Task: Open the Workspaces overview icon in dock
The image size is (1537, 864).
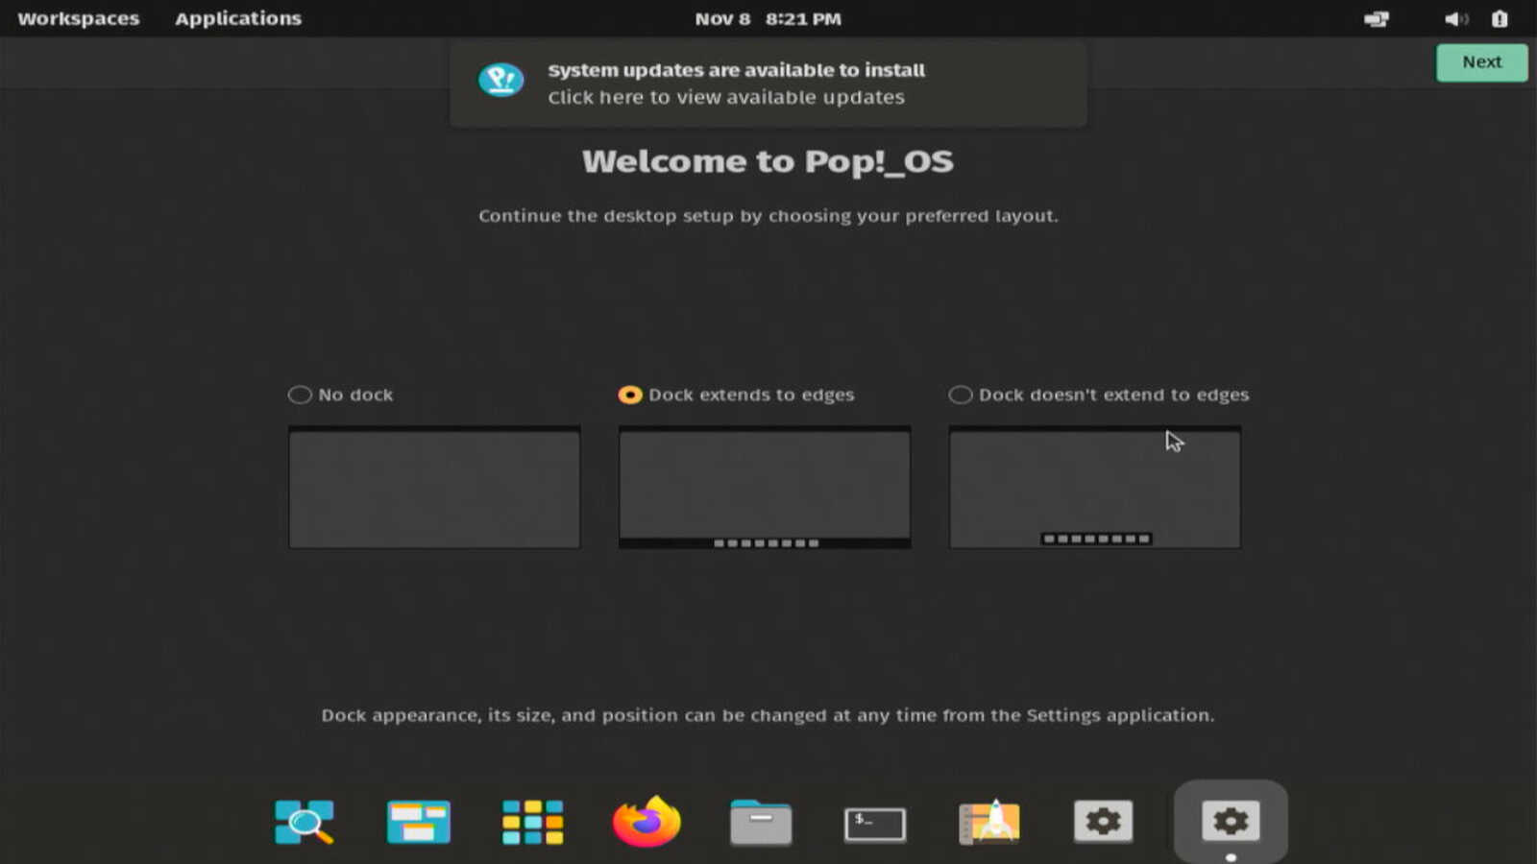Action: [418, 822]
